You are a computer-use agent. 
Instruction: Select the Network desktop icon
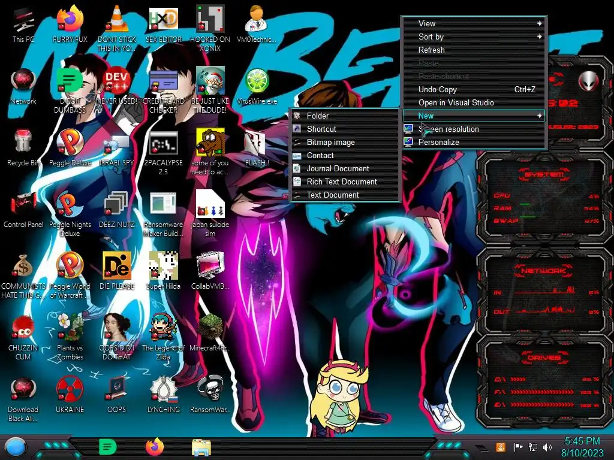pyautogui.click(x=23, y=87)
